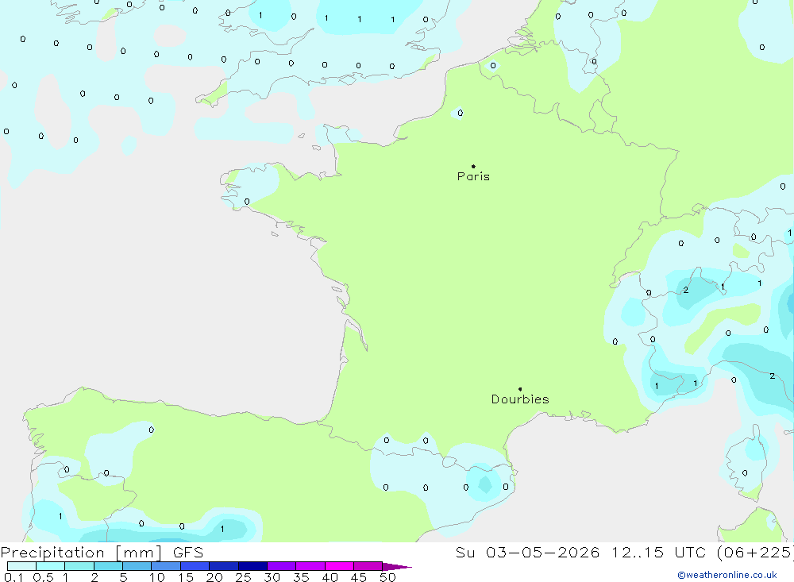Screen dimensions: 794x582
Task: Pick the 15–20 mm legend color
Action: (x=195, y=566)
